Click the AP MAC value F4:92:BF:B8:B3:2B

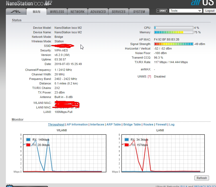pos(167,39)
